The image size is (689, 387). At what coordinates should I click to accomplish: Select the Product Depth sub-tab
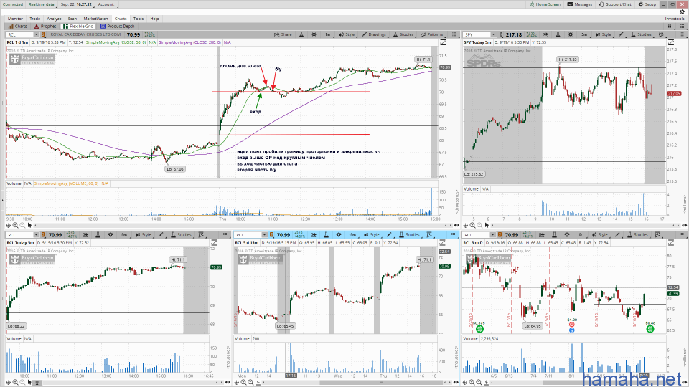(x=117, y=27)
